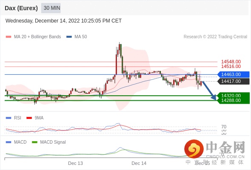The width and height of the screenshot is (251, 170).
Task: Click the blue downward forecast arrow
Action: [x=209, y=91]
